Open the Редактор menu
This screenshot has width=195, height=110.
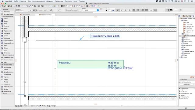click(23, 1)
